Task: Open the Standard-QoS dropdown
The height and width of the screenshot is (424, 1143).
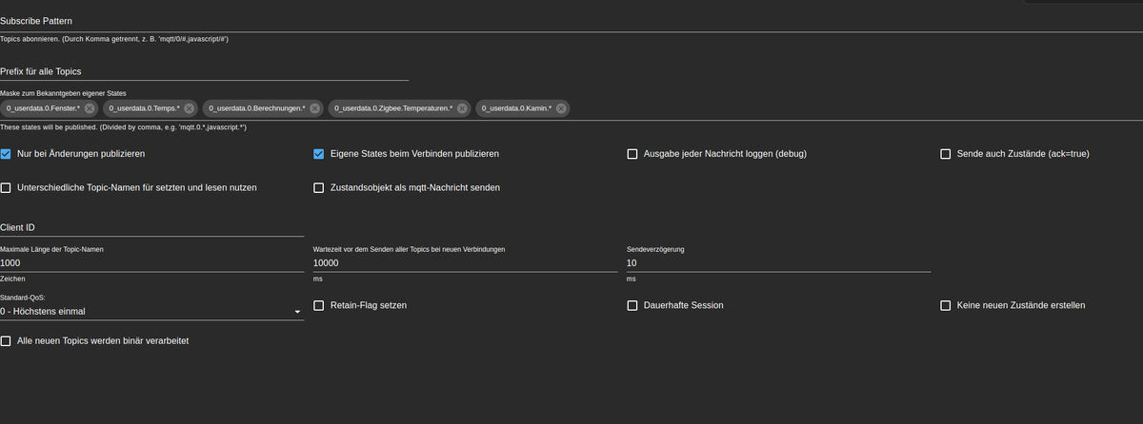Action: (151, 311)
